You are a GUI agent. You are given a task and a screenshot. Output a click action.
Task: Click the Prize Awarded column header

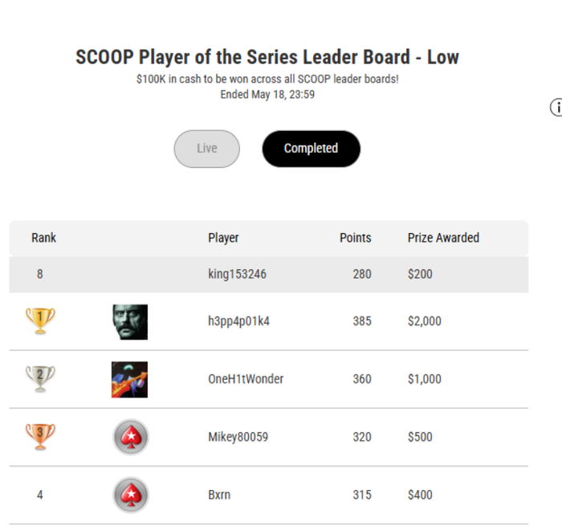443,238
